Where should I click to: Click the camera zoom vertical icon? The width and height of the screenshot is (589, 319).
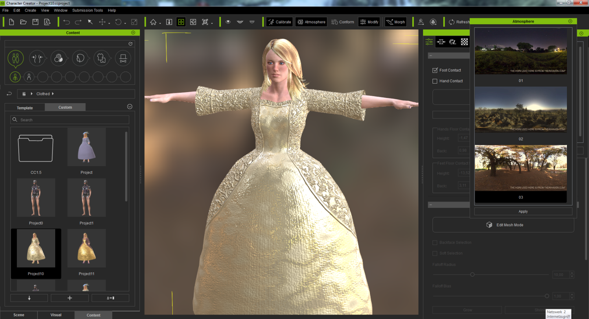169,22
